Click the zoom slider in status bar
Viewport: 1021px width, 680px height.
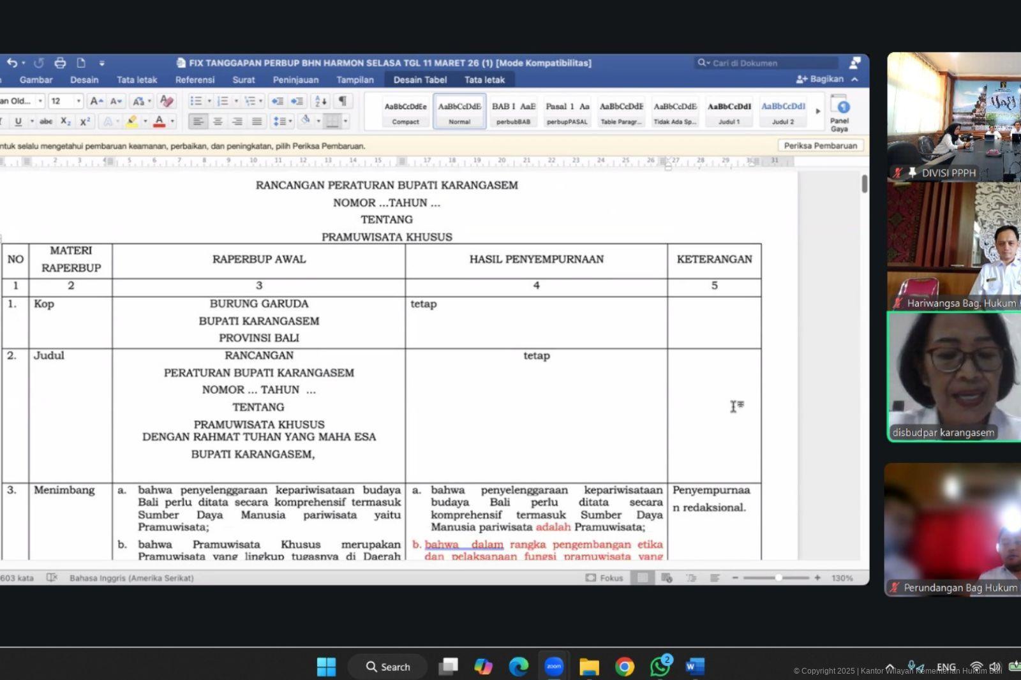pos(778,578)
